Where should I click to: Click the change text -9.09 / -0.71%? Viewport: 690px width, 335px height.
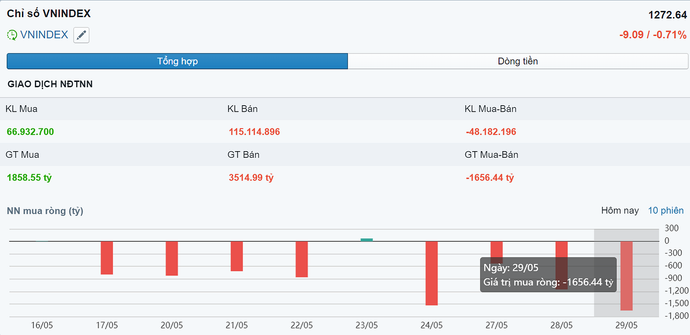[653, 35]
